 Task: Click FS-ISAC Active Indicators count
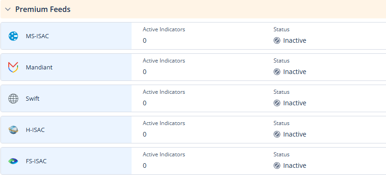[x=144, y=166]
